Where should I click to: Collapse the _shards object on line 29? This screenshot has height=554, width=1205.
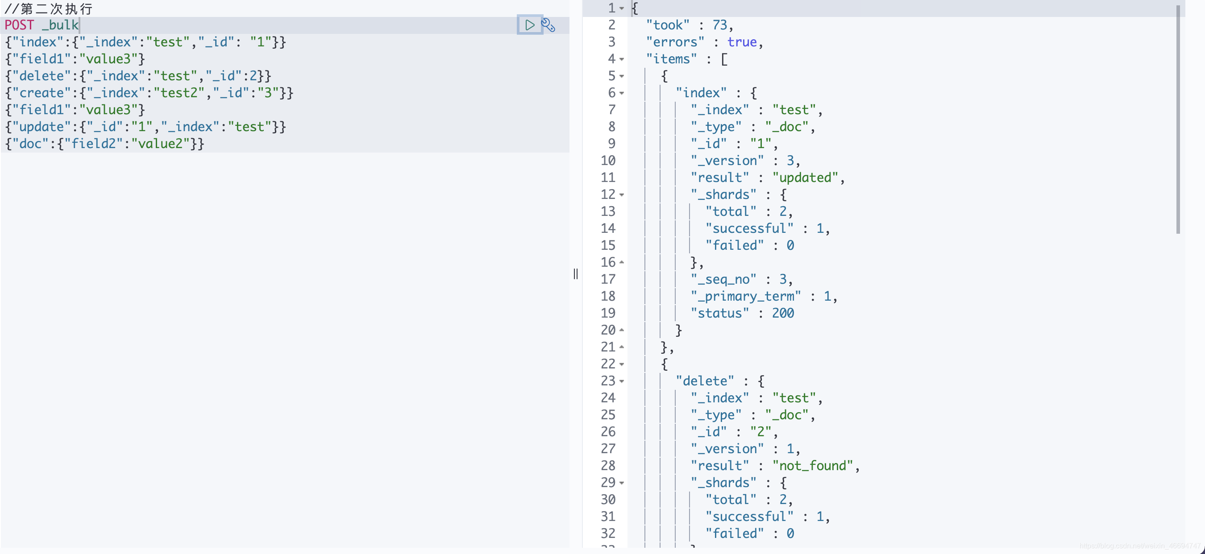(x=622, y=483)
